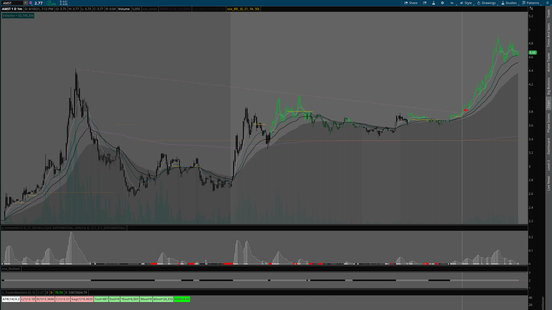Screen dimensions: 552x310
Task: Expand the AMST symbol dropdown arrow
Action: (25, 3)
